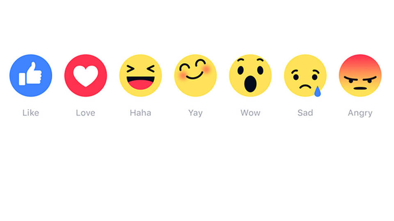Click the "Yay" text label
The height and width of the screenshot is (221, 394).
point(195,113)
